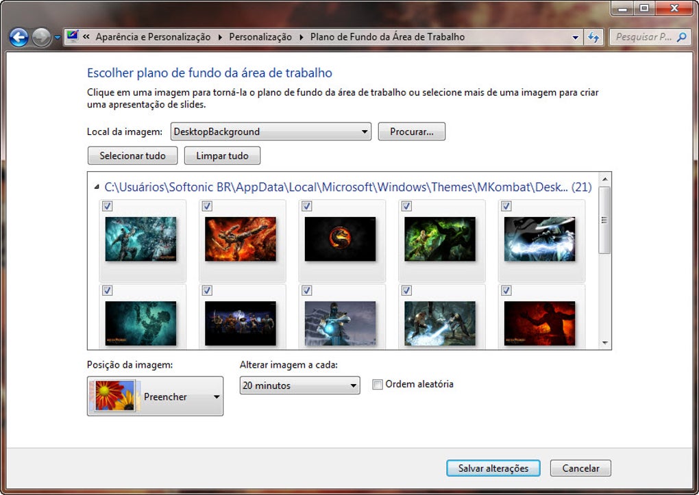Select the Sub-Zero ice ball thumbnail
The height and width of the screenshot is (495, 699).
pyautogui.click(x=340, y=323)
